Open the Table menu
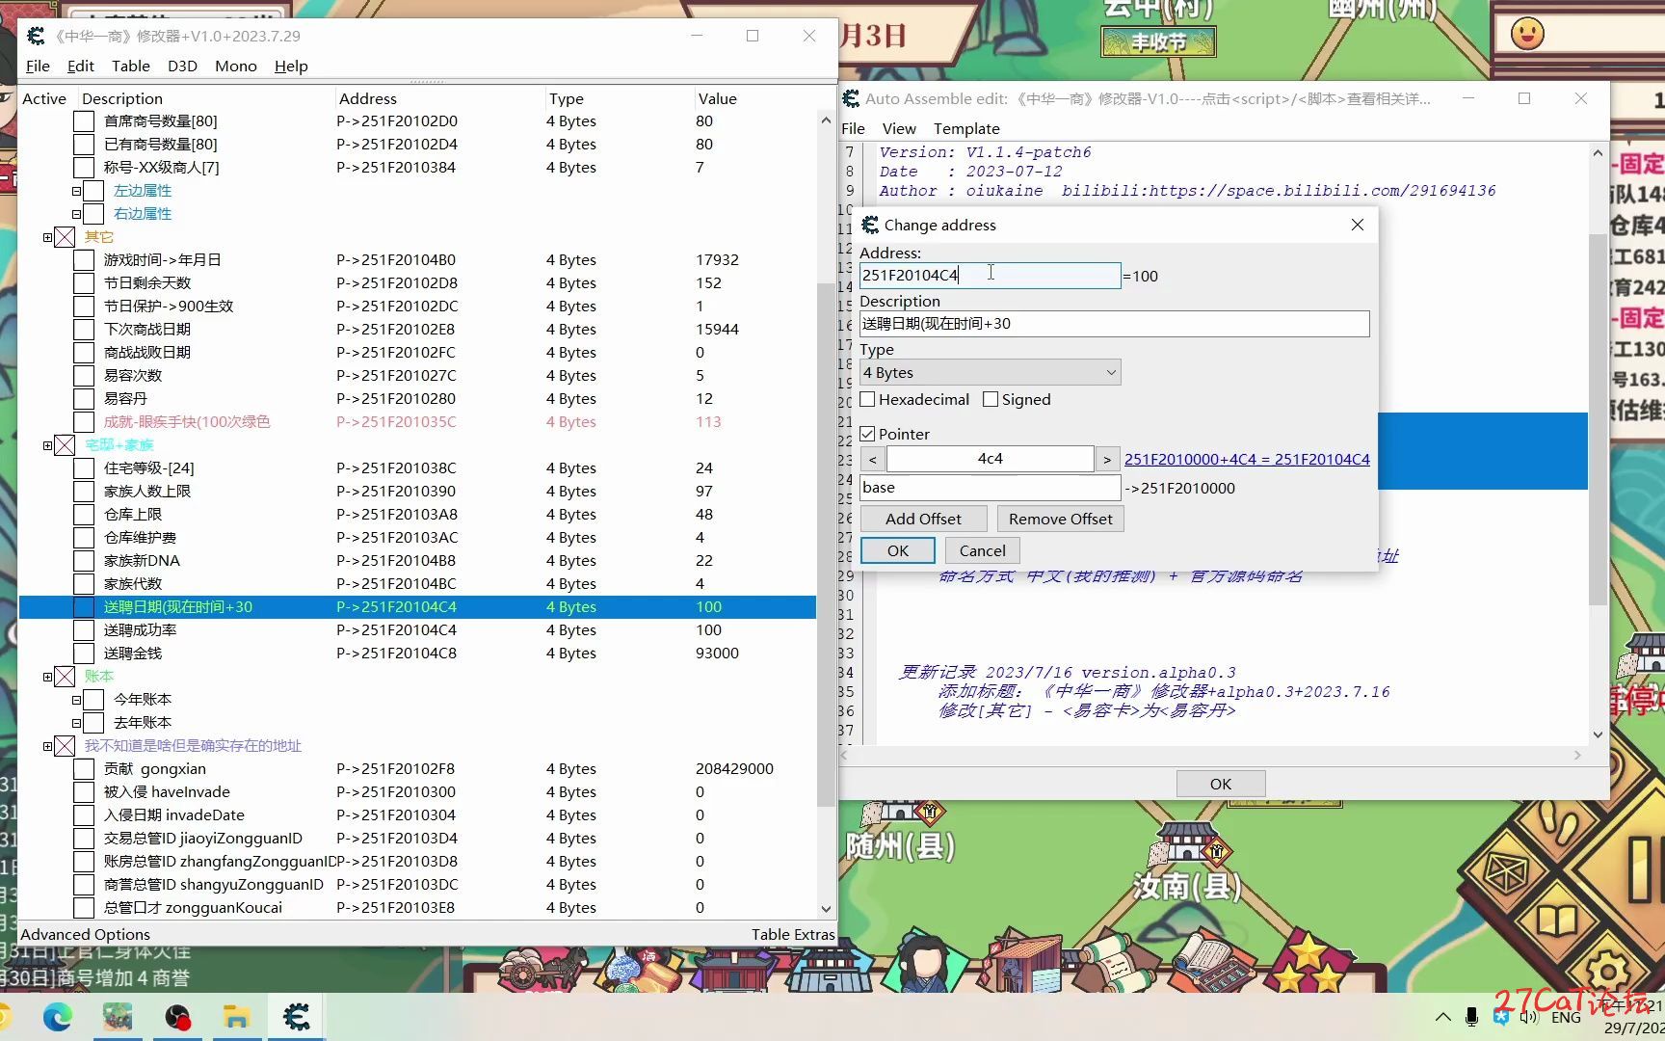 pyautogui.click(x=130, y=66)
